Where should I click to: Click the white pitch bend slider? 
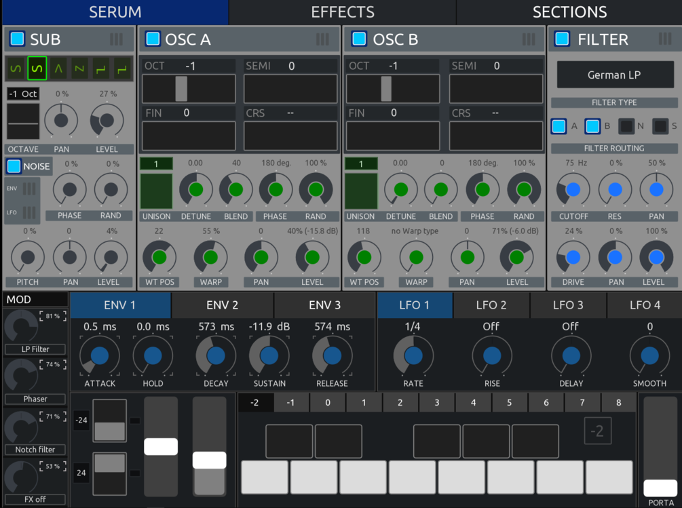click(x=161, y=446)
